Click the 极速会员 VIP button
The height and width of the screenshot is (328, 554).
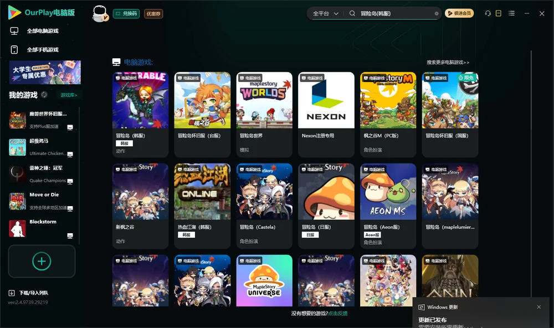click(459, 13)
